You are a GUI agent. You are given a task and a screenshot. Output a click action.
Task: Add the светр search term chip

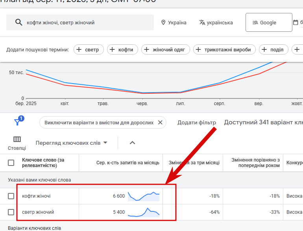[x=89, y=49]
